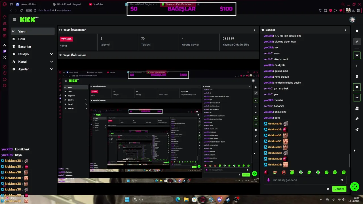Open the document notes icon in right rail
This screenshot has height=204, width=363.
pyautogui.click(x=357, y=76)
